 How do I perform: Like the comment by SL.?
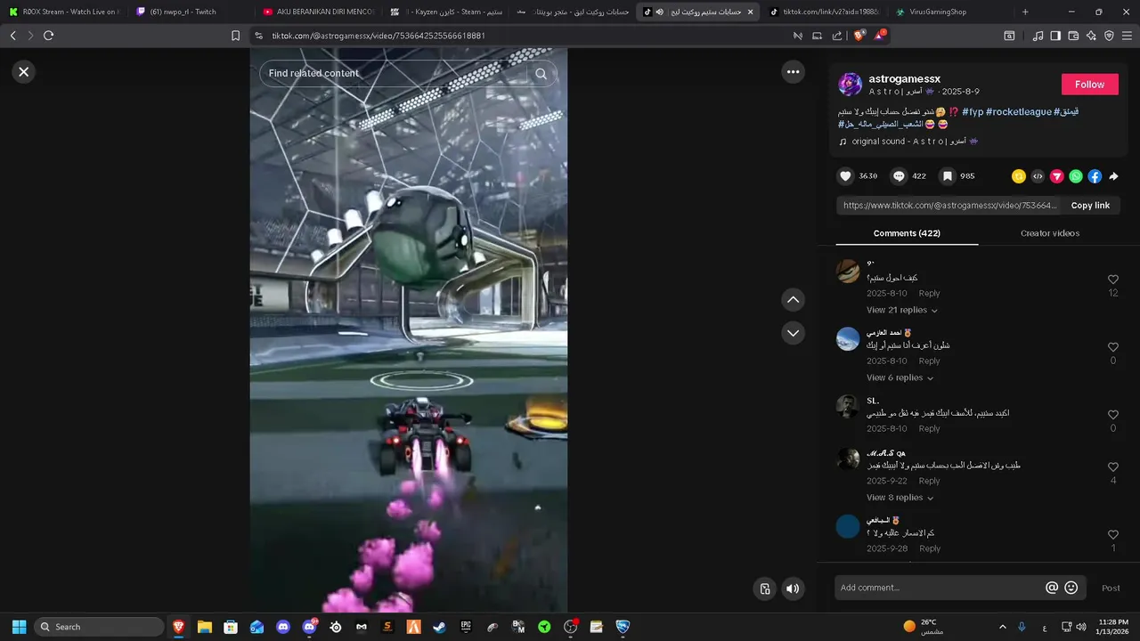(1112, 415)
